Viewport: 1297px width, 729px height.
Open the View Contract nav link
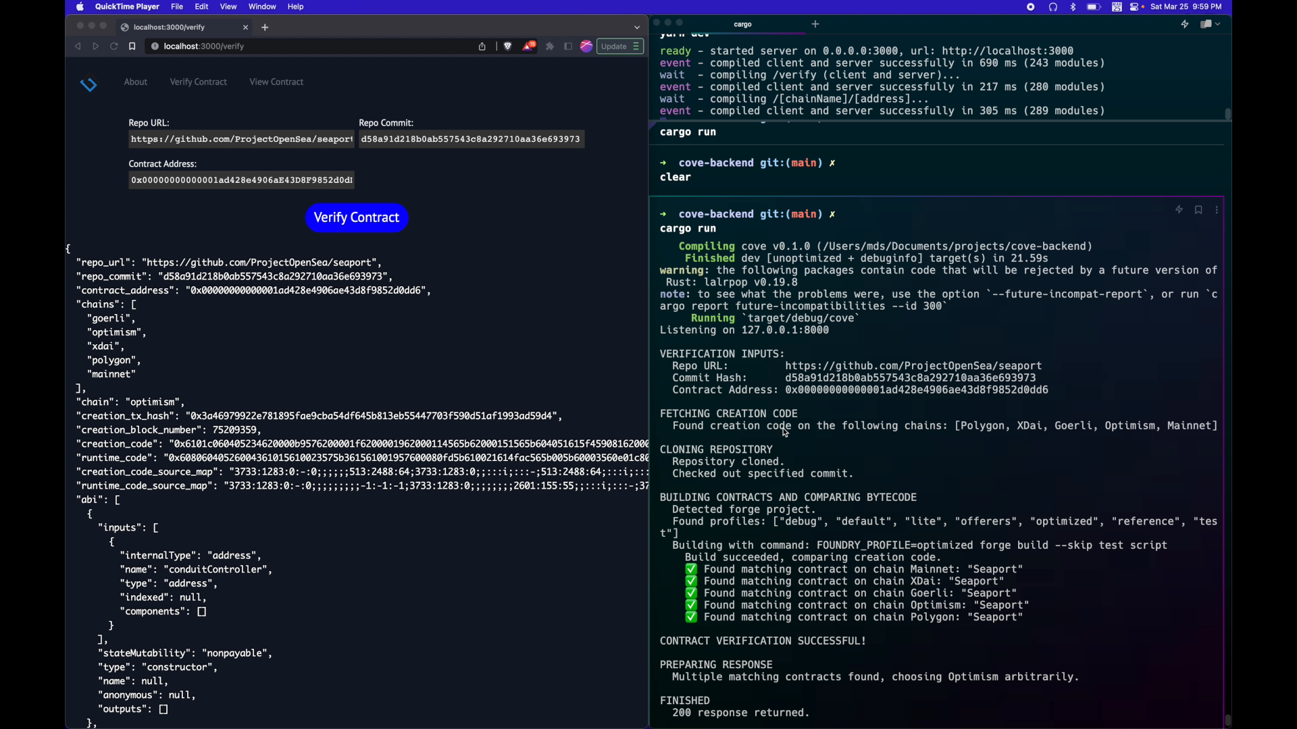[x=276, y=82]
